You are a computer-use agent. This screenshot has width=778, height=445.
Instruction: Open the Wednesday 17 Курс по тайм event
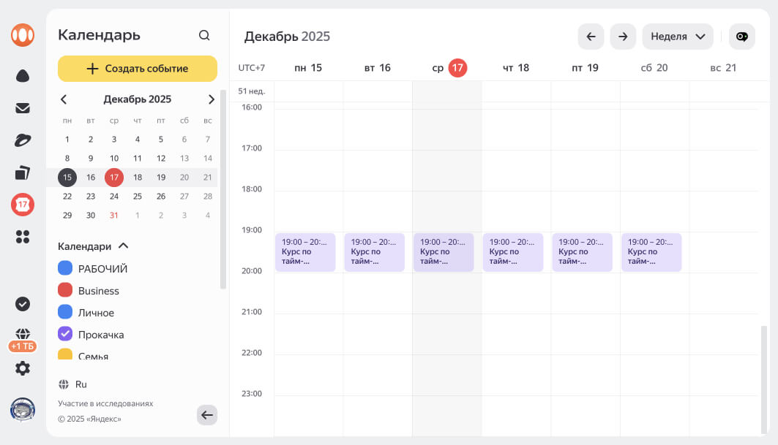(444, 252)
